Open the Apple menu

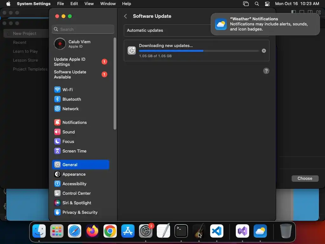tap(8, 4)
